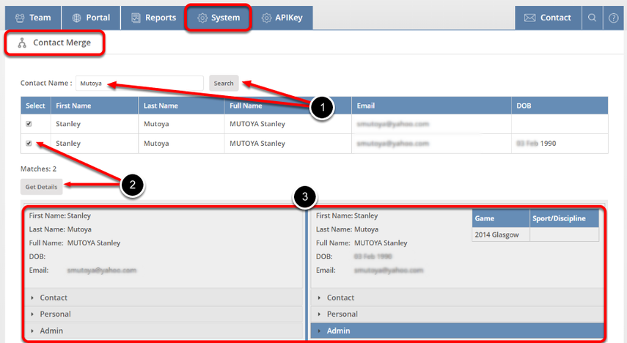The image size is (627, 343).
Task: Click the Contact Merge icon
Action: (x=22, y=43)
